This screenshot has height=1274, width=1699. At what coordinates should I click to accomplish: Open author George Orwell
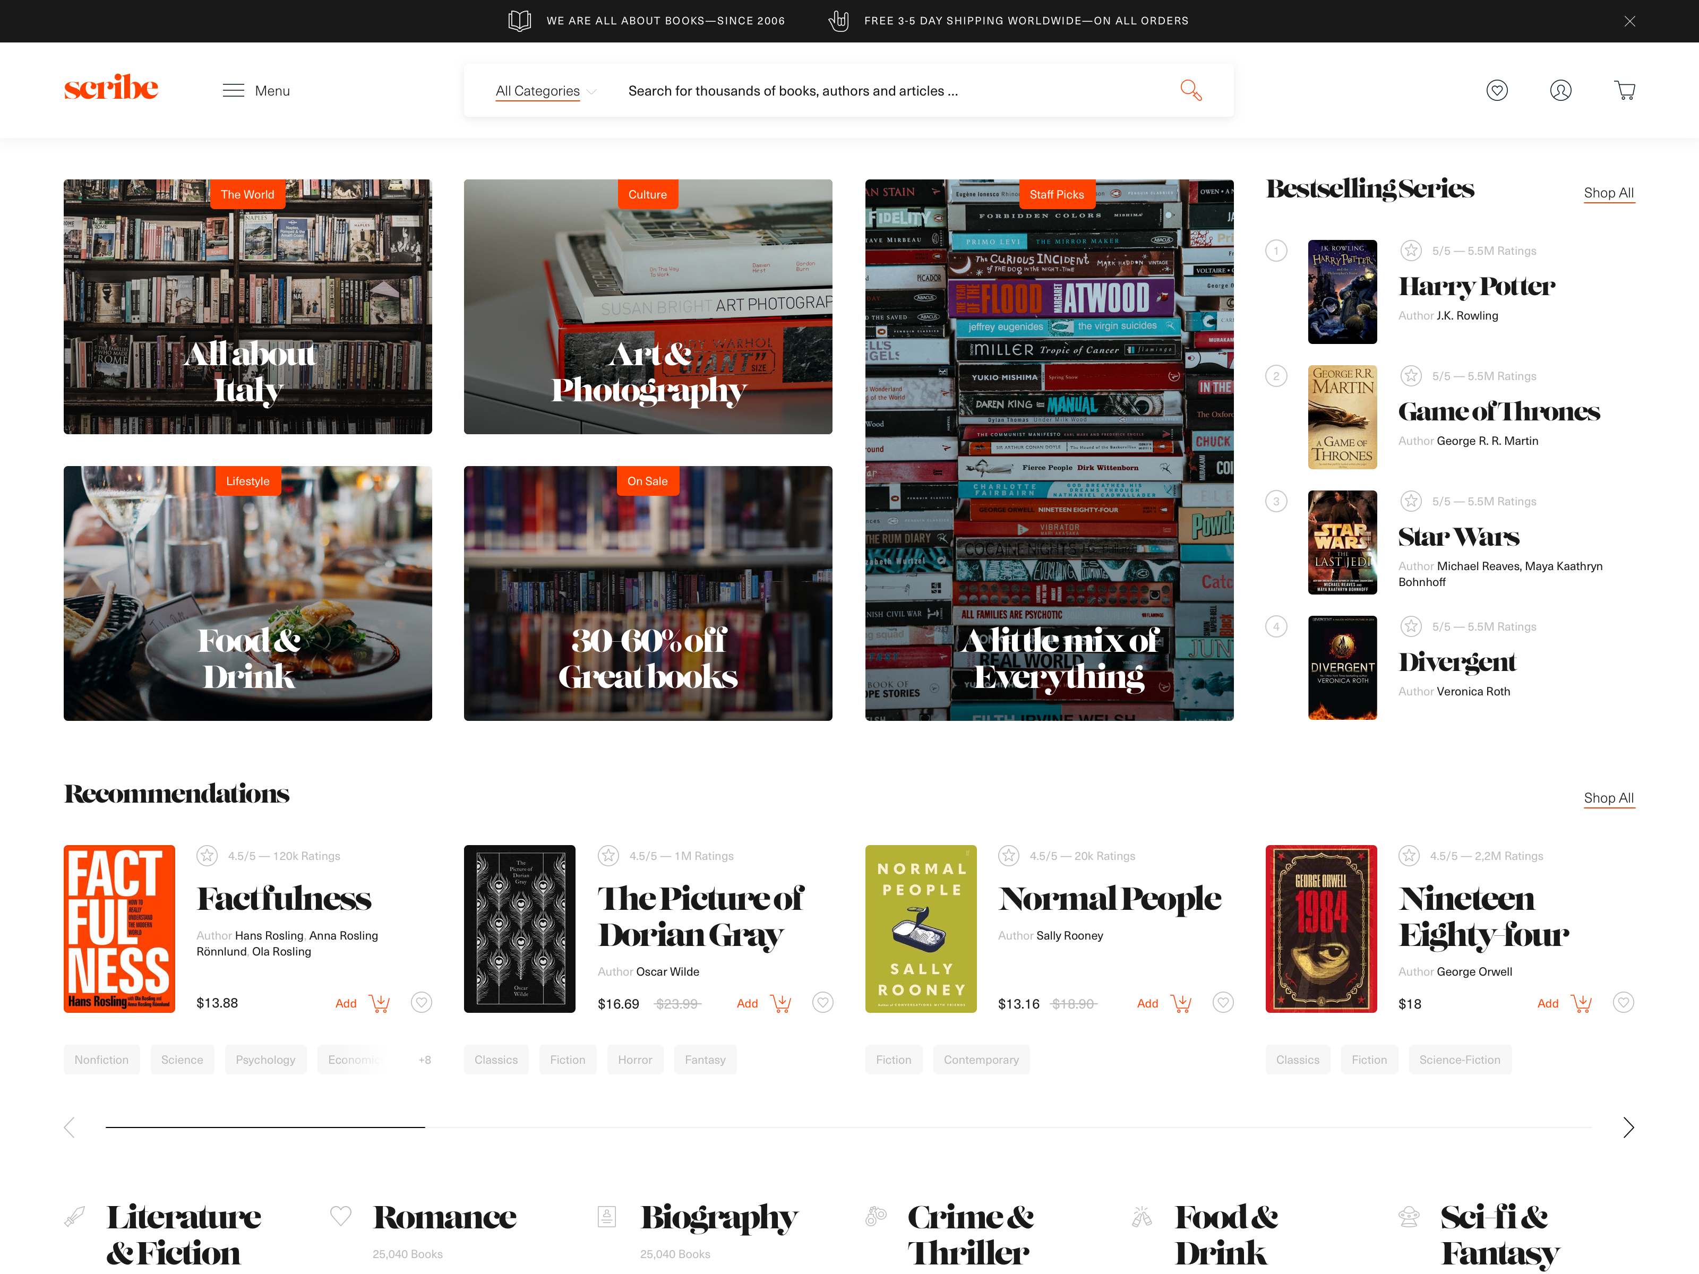1474,971
